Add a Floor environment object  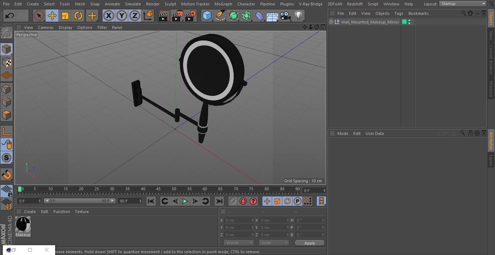273,16
